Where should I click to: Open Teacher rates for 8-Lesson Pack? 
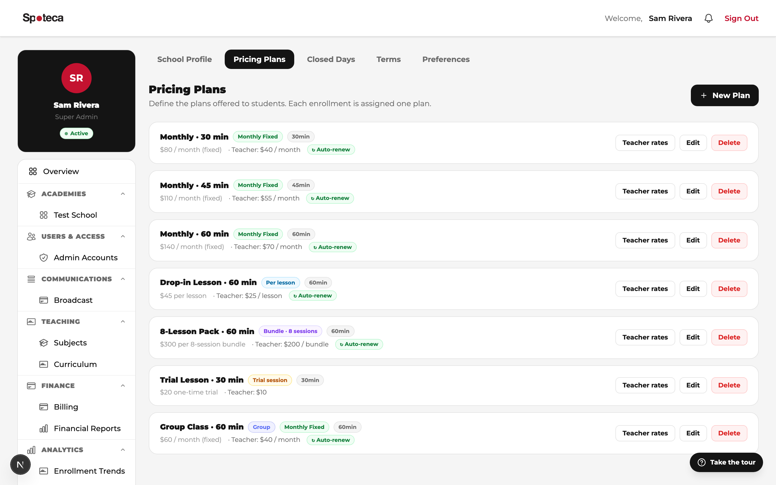(x=645, y=337)
